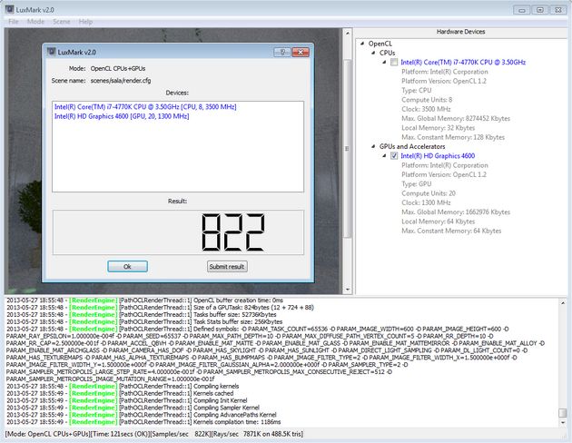Click 'Compute Units: 20' row
The height and width of the screenshot is (443, 572).
(x=429, y=193)
